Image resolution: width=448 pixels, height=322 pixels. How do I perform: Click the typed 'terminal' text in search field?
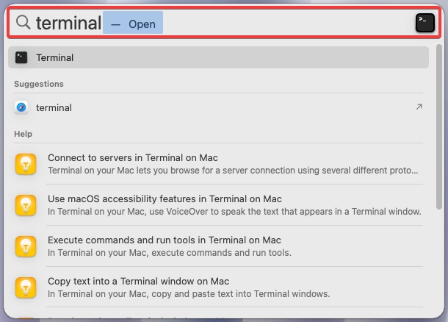pos(68,23)
